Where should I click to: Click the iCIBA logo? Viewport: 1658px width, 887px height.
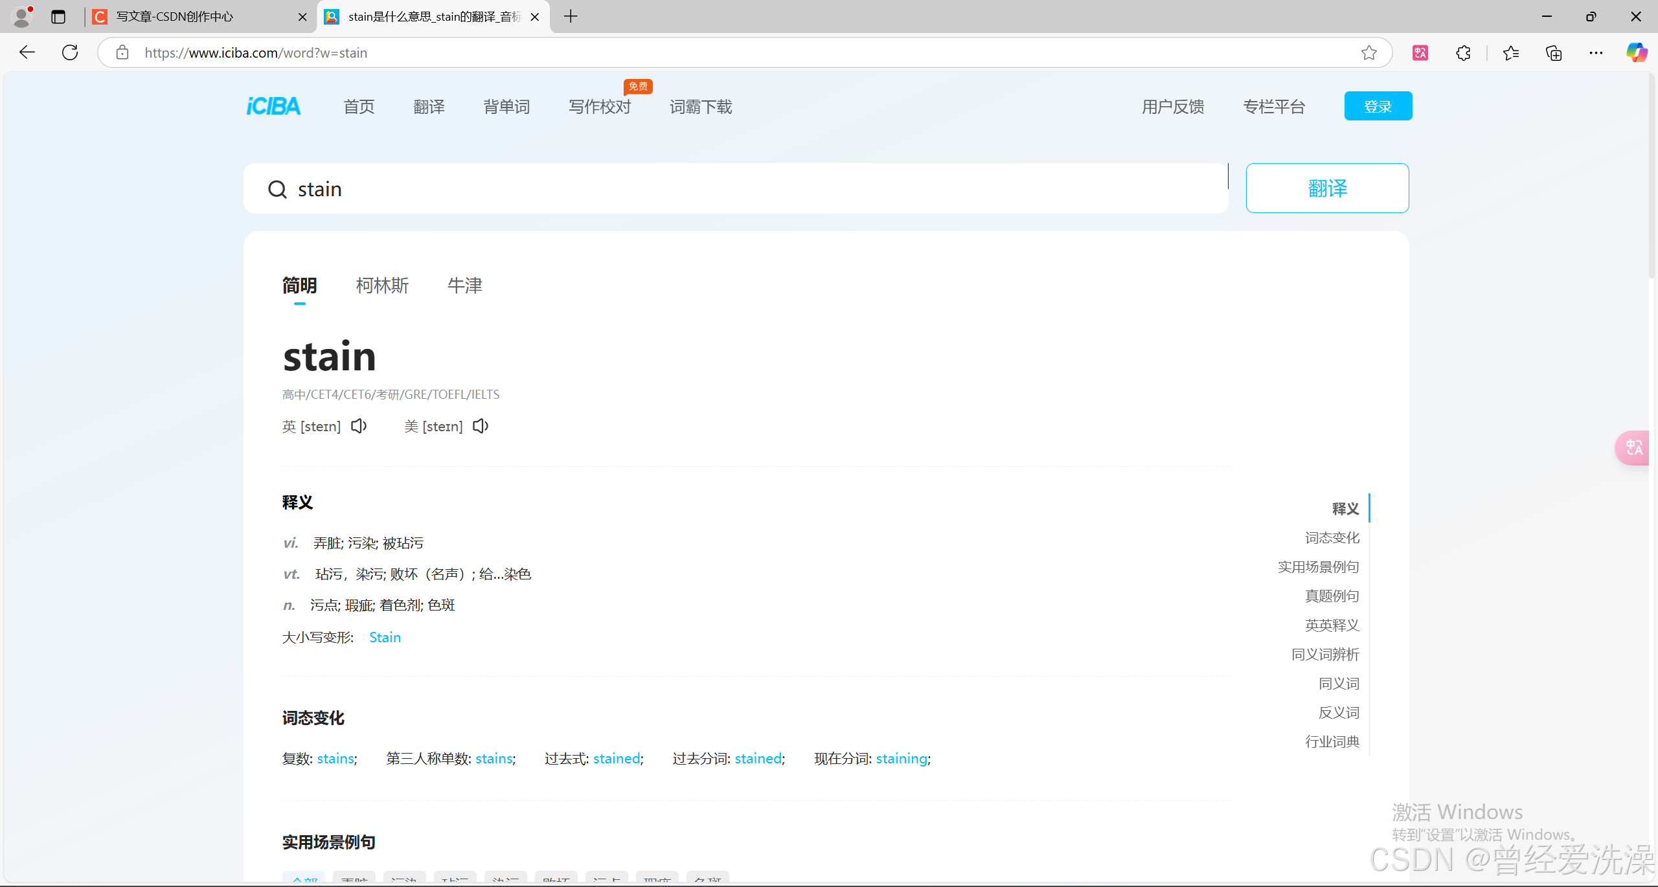tap(273, 106)
